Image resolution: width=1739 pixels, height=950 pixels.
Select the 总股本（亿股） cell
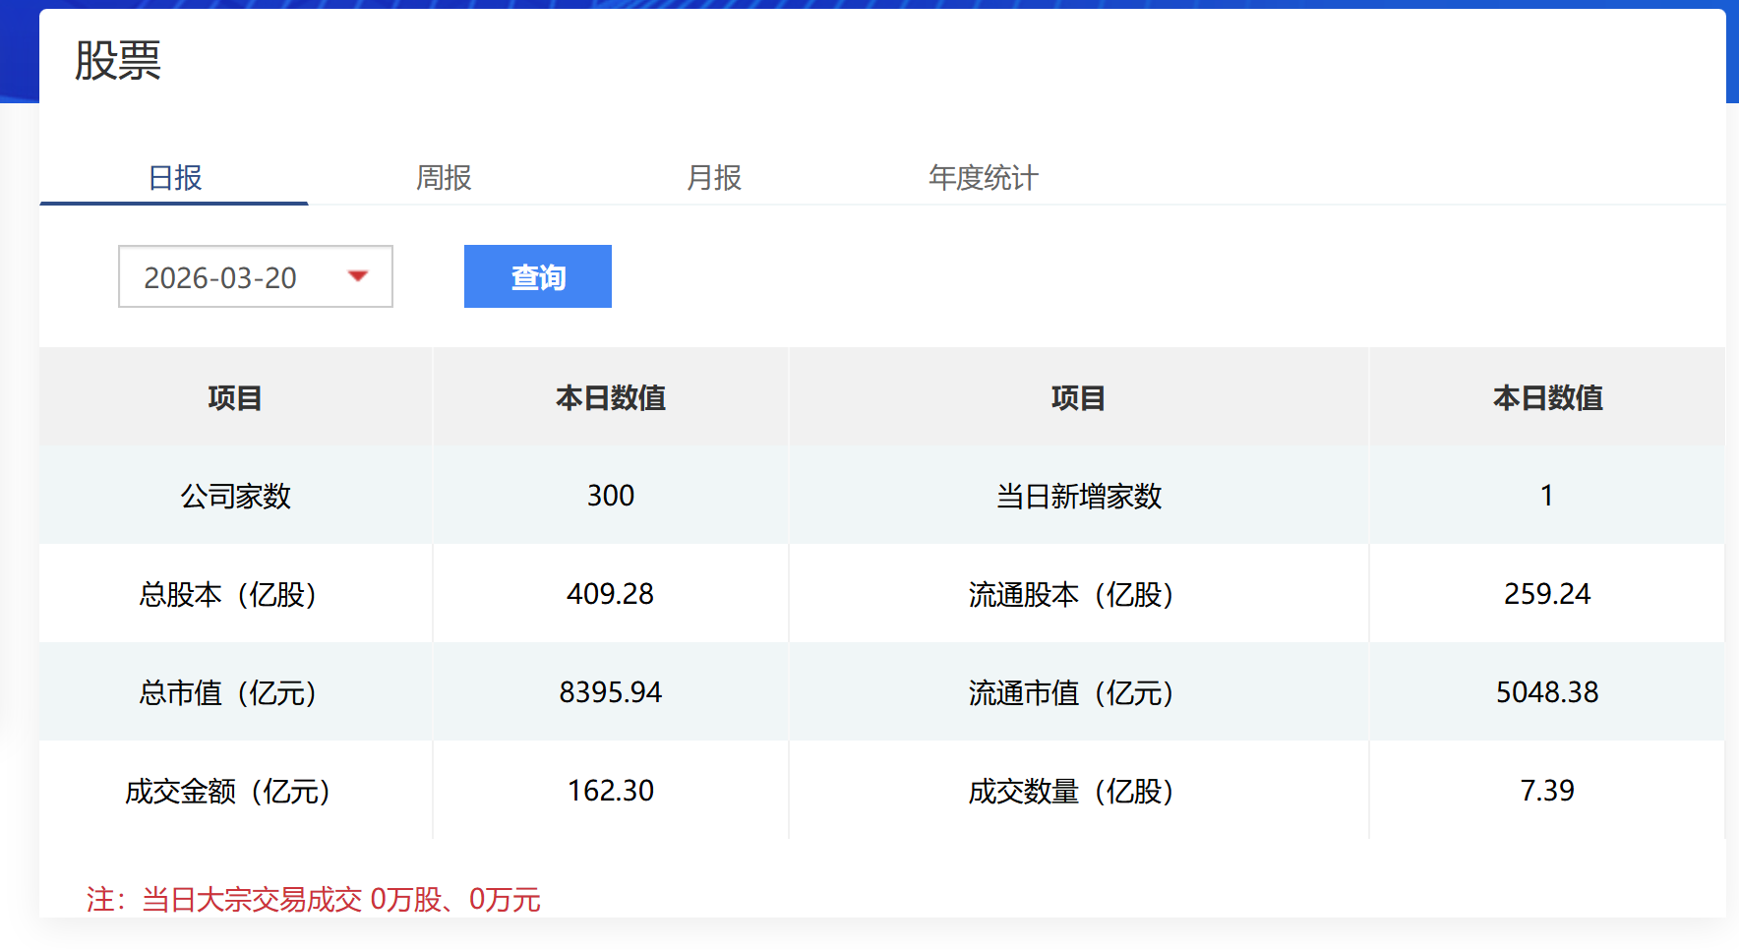pos(228,594)
